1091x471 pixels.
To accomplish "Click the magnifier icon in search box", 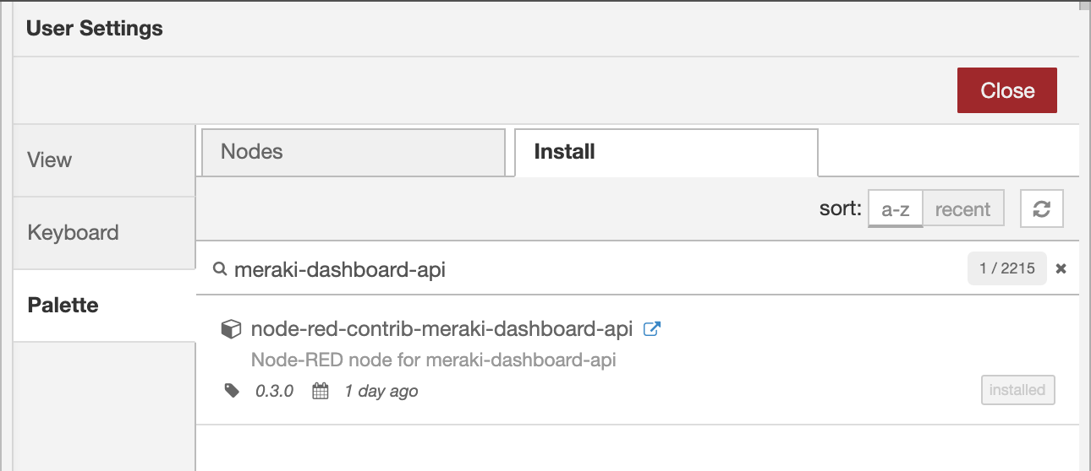I will pyautogui.click(x=219, y=269).
